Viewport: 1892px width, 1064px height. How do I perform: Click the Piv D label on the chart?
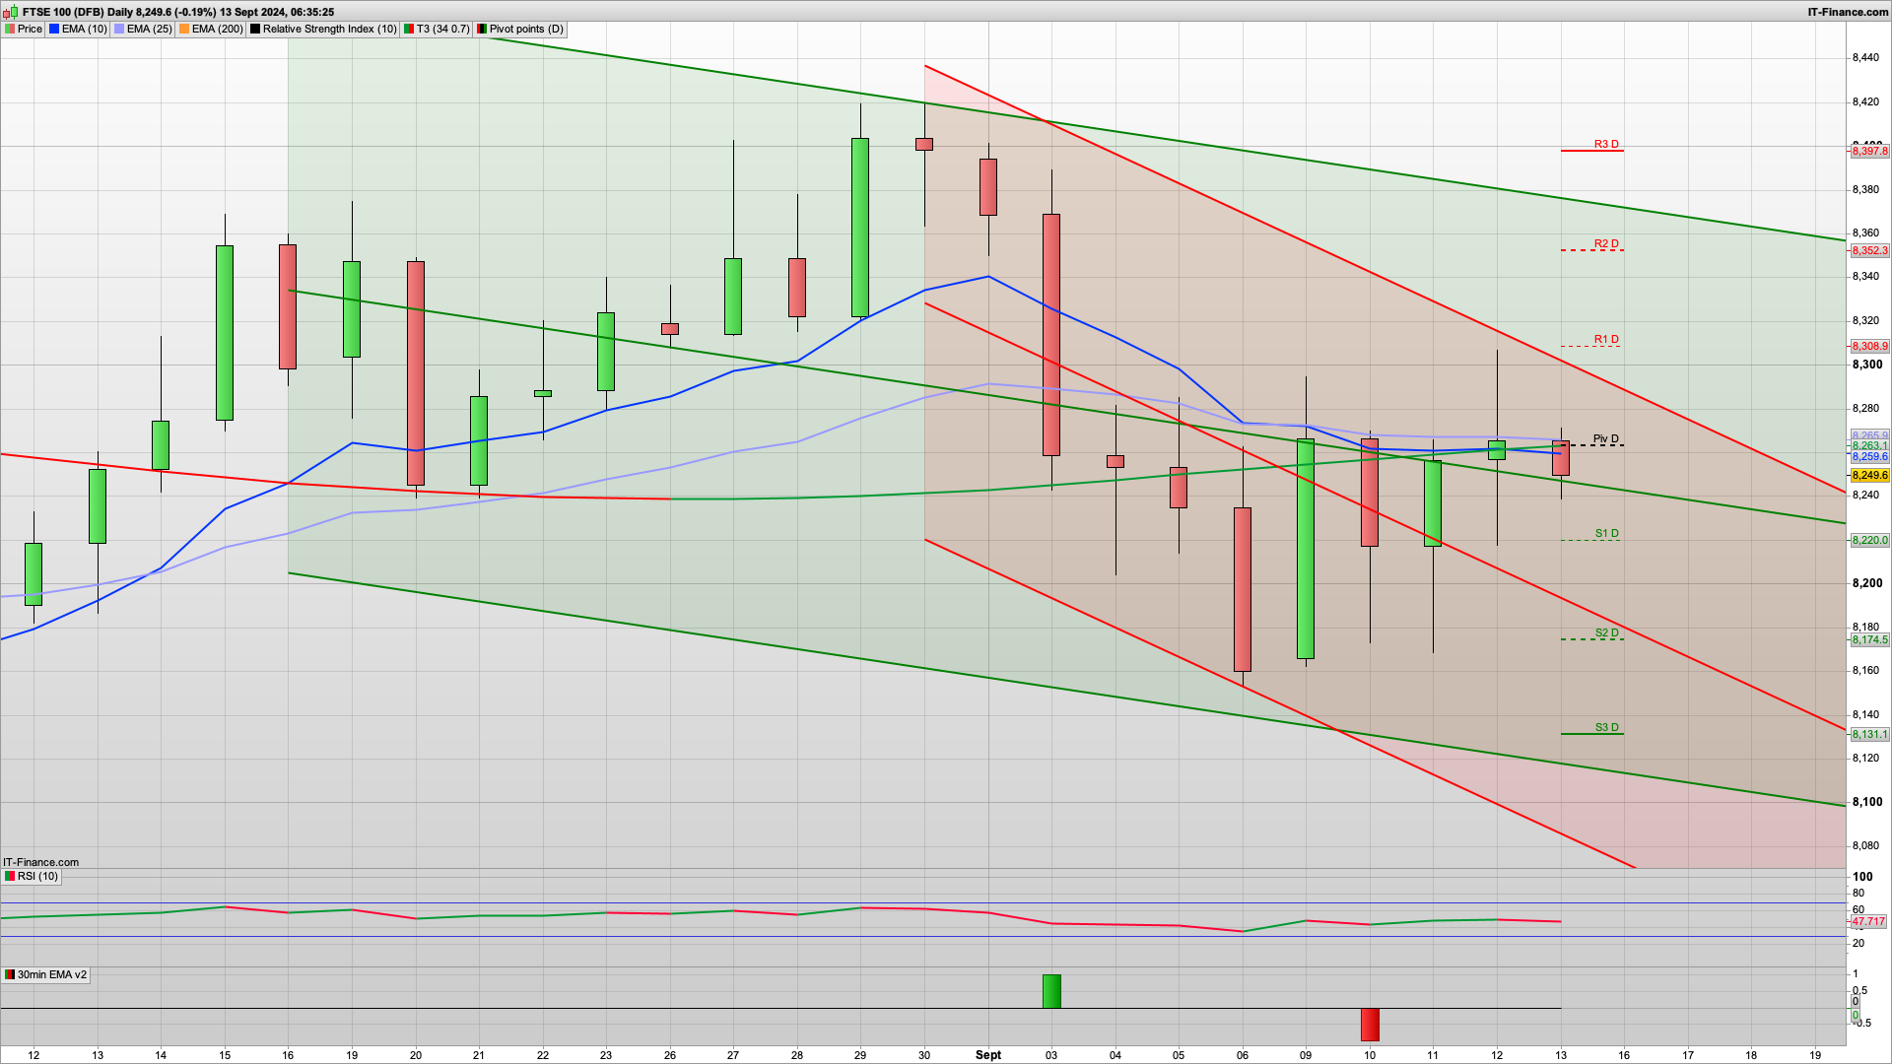[x=1606, y=440]
